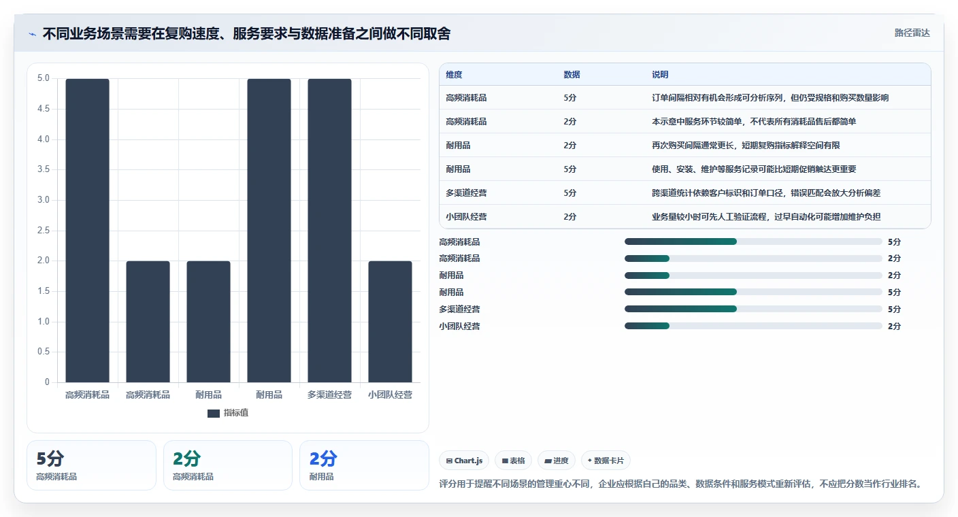Toggle the 指标值 legend swatch

(x=214, y=413)
